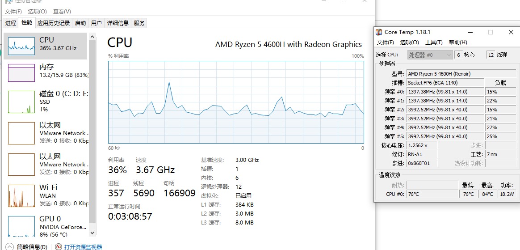Viewport: 520px width, 250px height.
Task: Collapse details with 简略信息 arrow icon
Action: pos(10,247)
